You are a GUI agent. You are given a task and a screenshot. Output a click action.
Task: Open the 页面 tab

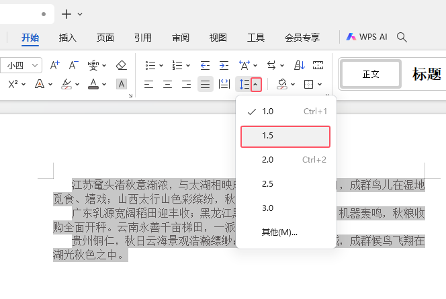pyautogui.click(x=105, y=38)
